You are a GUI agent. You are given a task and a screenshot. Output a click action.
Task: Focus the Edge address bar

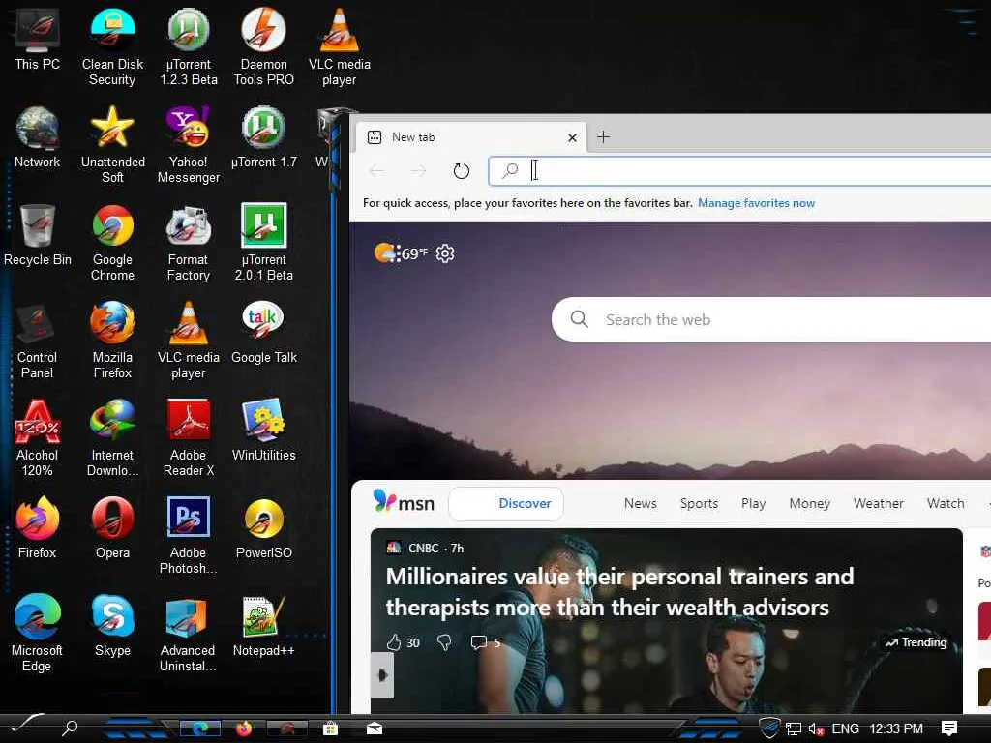(739, 170)
